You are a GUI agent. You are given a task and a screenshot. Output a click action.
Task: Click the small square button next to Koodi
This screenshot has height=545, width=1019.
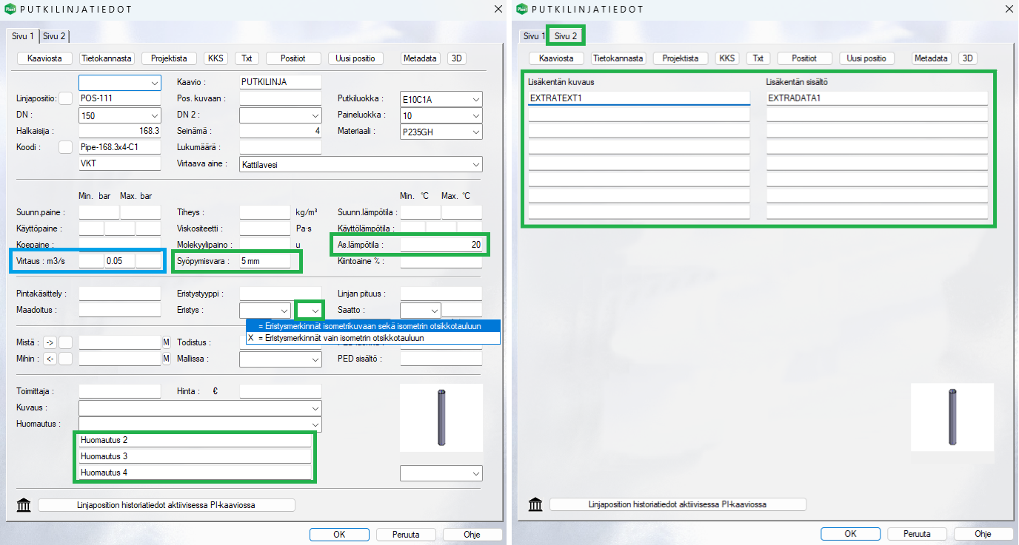(66, 147)
